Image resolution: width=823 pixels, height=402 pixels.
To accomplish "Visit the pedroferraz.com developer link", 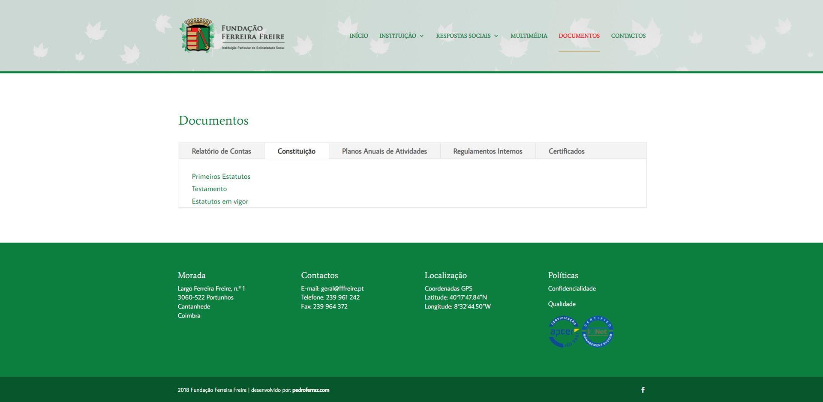I will pyautogui.click(x=310, y=390).
